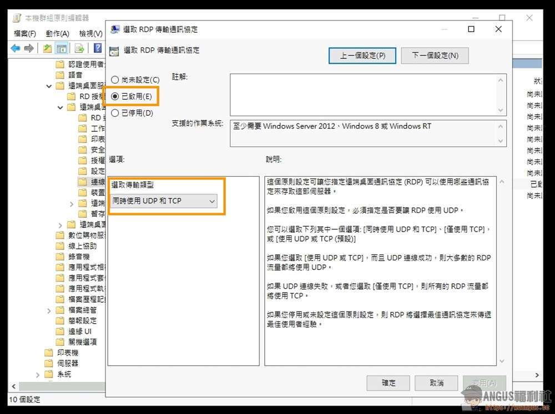The width and height of the screenshot is (555, 414).
Task: Click the 取消 button
Action: pos(436,383)
